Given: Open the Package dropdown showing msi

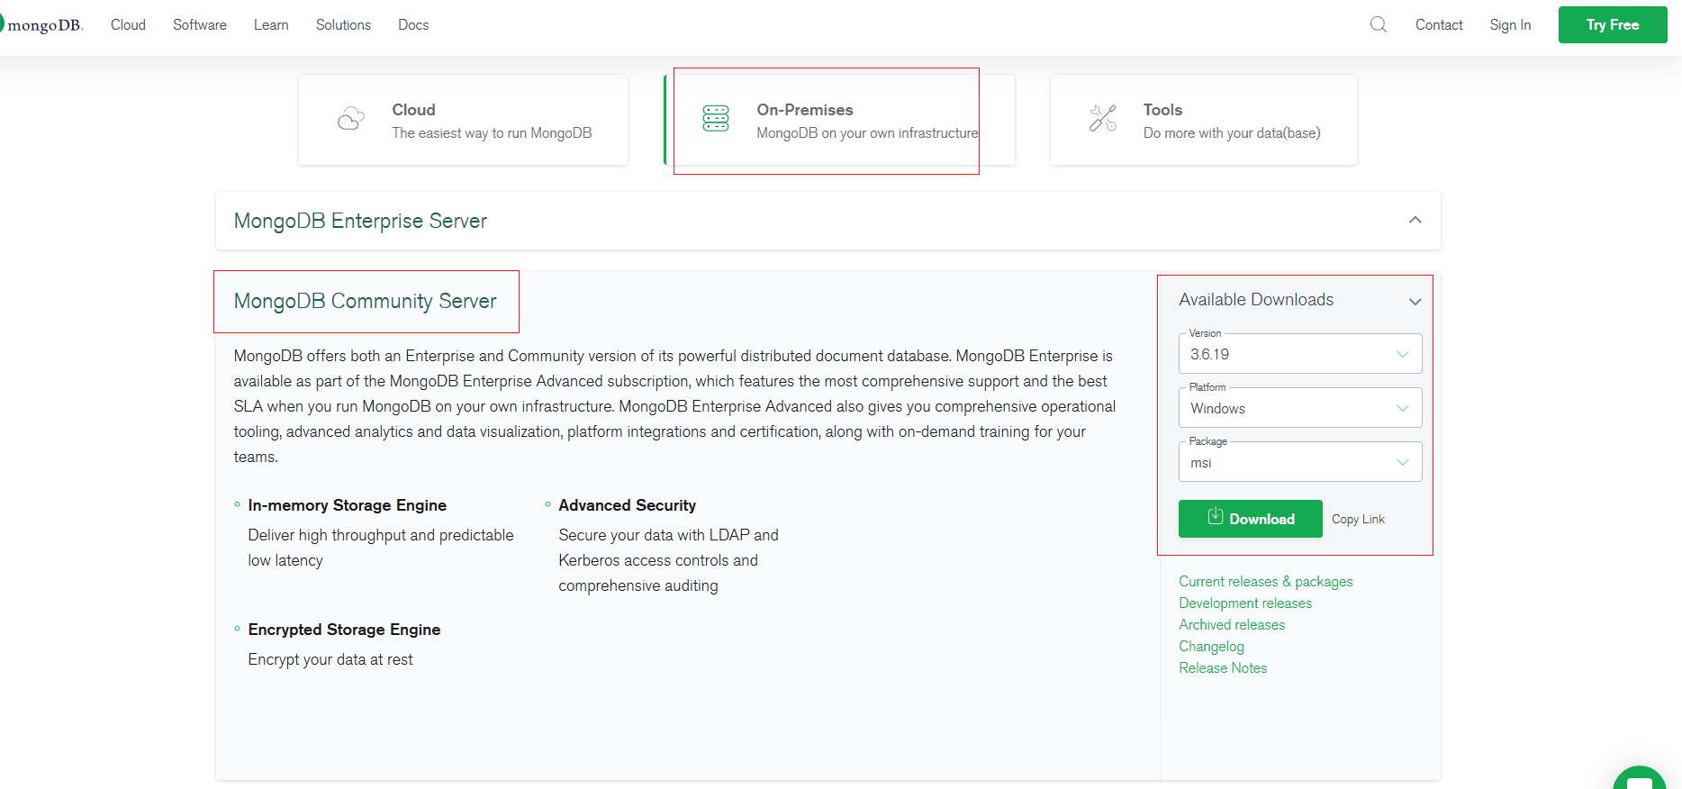Looking at the screenshot, I should pyautogui.click(x=1299, y=462).
